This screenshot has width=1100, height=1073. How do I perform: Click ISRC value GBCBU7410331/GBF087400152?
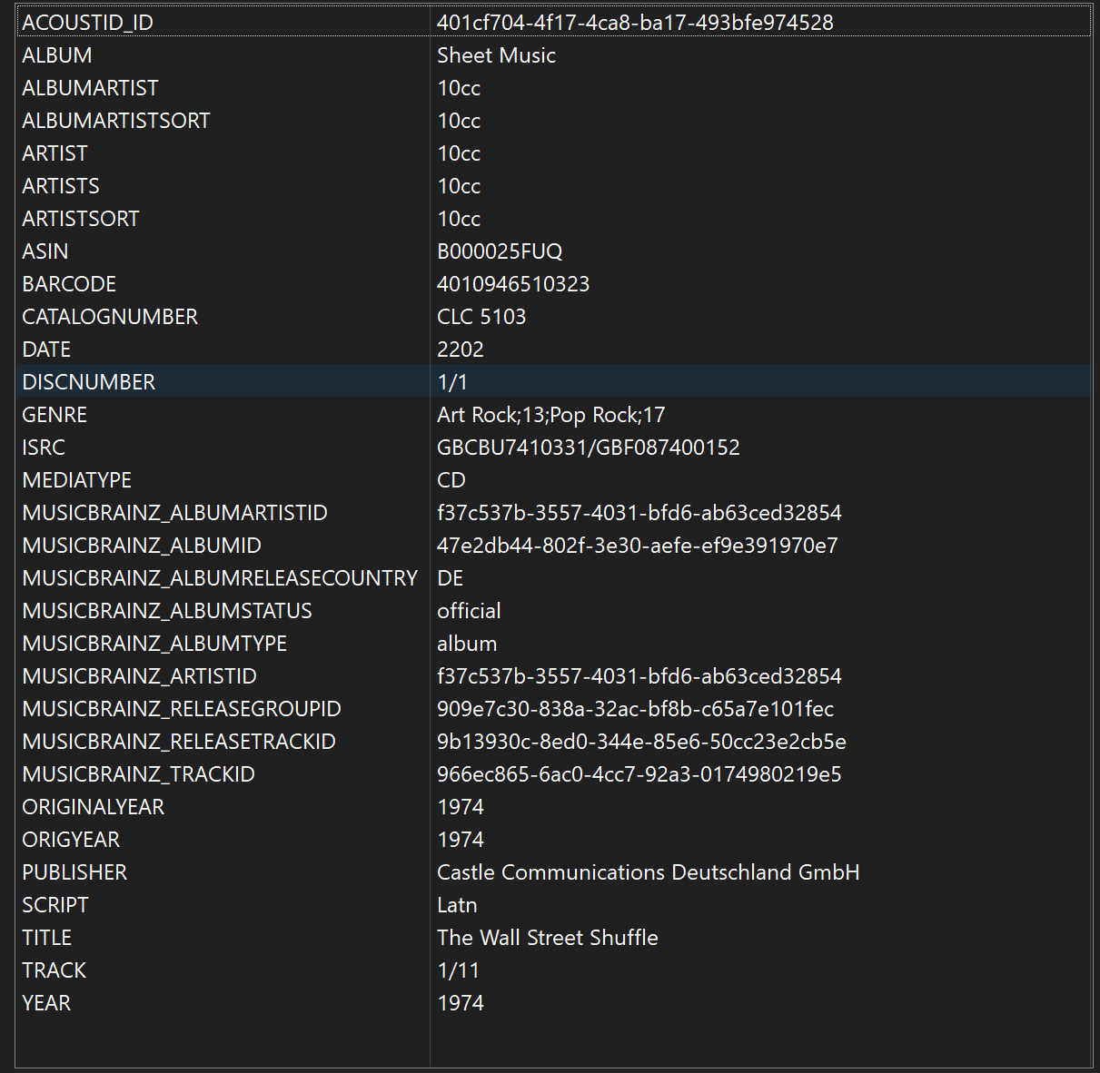(589, 448)
